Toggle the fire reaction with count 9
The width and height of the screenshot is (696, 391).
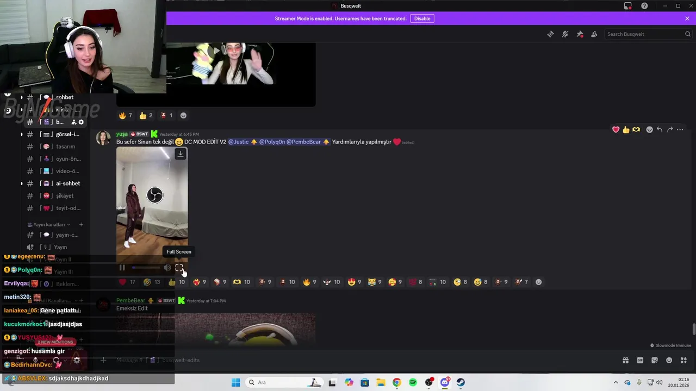click(309, 282)
